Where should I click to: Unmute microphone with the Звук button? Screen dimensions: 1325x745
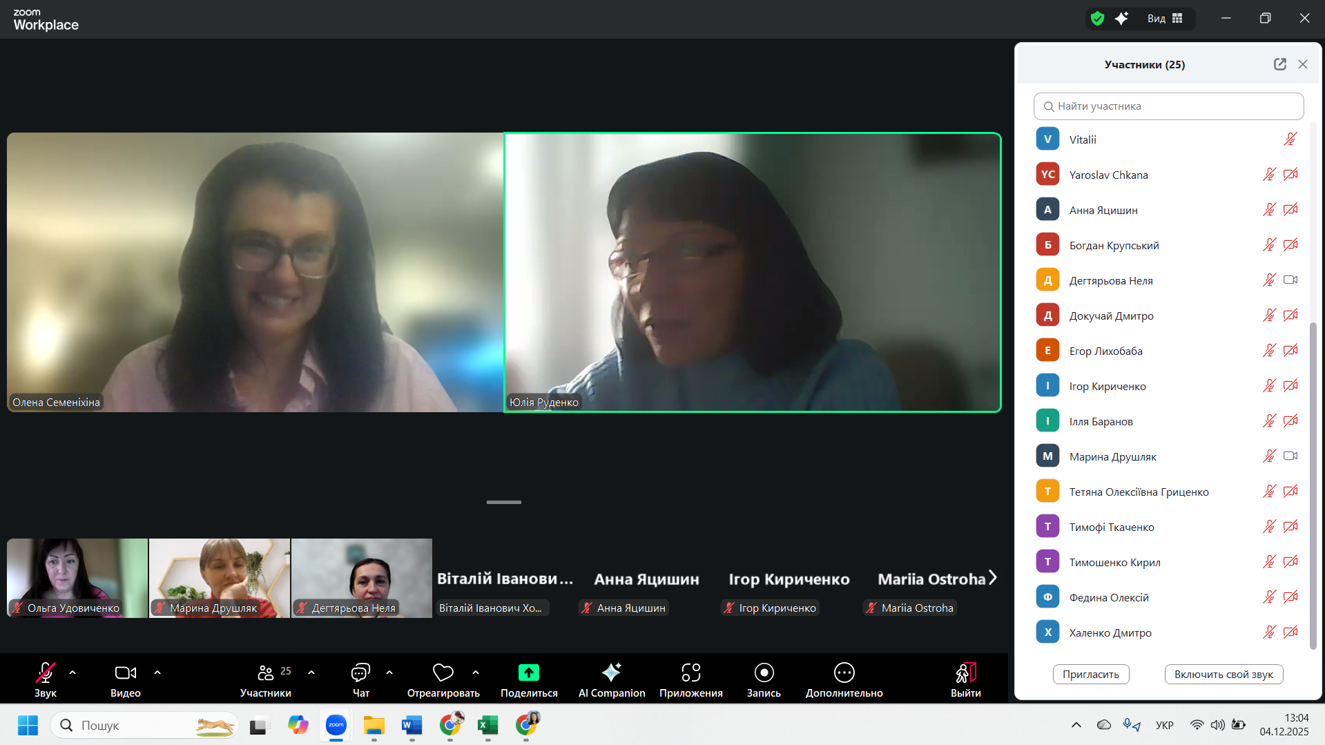coord(46,673)
